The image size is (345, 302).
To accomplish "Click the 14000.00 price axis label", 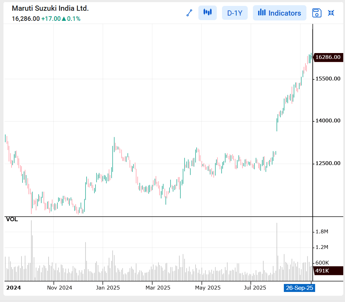I will [x=328, y=121].
